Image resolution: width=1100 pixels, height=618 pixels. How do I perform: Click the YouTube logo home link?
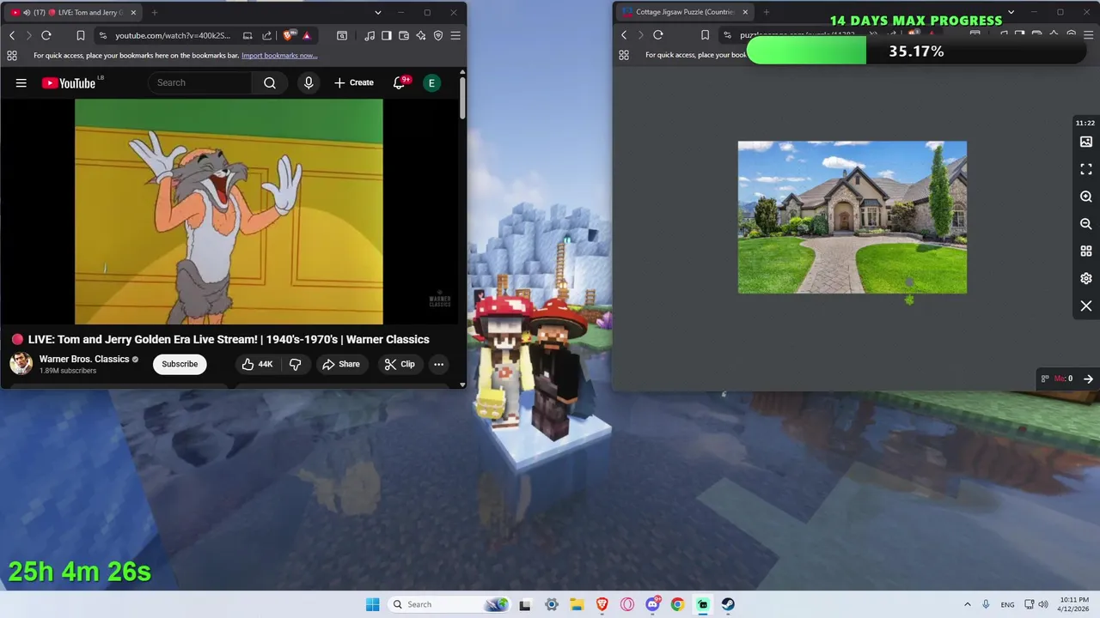tap(69, 83)
